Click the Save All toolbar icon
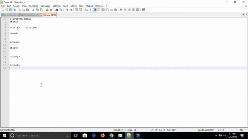The image size is (248, 139). pyautogui.click(x=15, y=10)
